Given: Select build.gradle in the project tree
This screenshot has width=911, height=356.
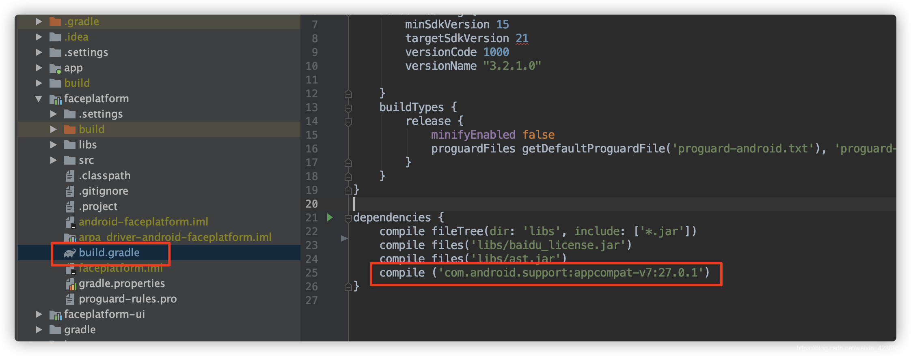Looking at the screenshot, I should click(x=109, y=253).
